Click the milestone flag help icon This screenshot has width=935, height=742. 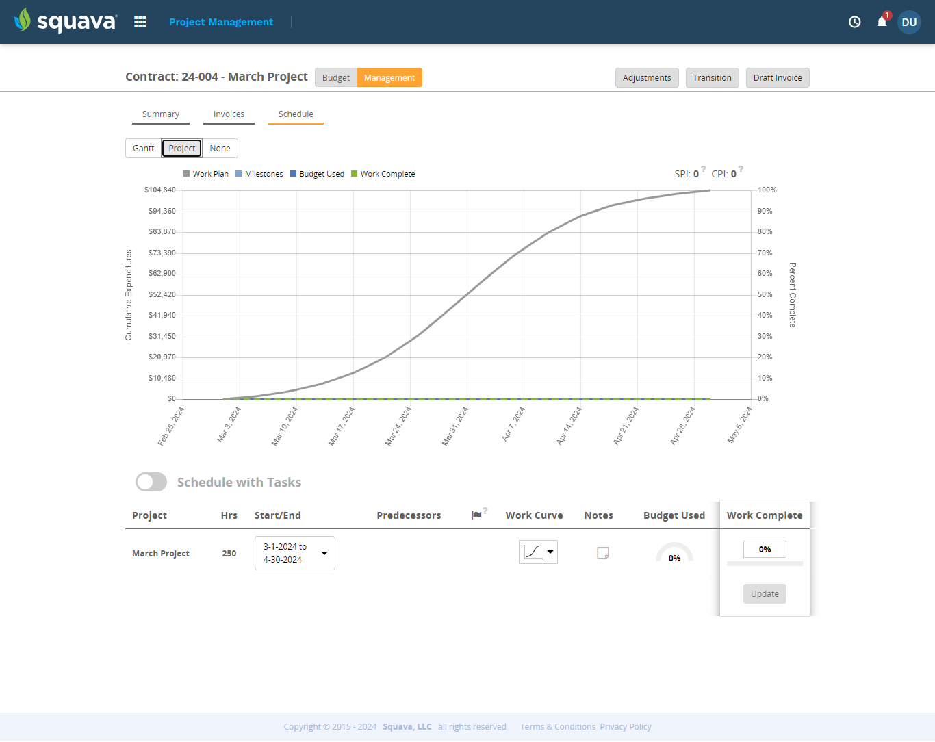click(x=484, y=511)
